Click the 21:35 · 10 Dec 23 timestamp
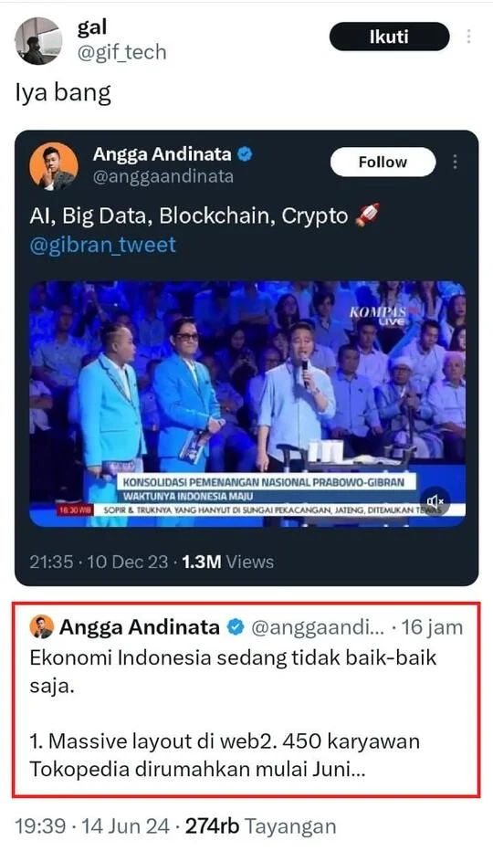Screen dimensions: 493x851 pos(99,562)
